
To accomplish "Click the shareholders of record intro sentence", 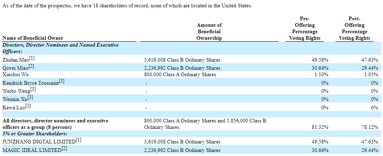I will (127, 6).
